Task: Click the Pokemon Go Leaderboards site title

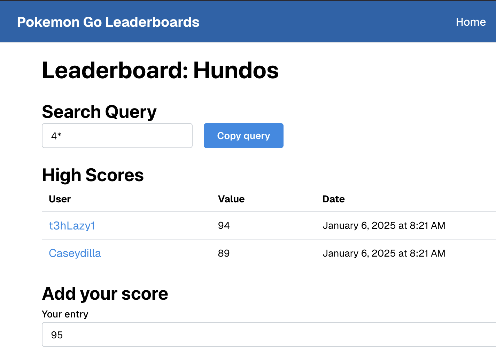Action: click(108, 22)
